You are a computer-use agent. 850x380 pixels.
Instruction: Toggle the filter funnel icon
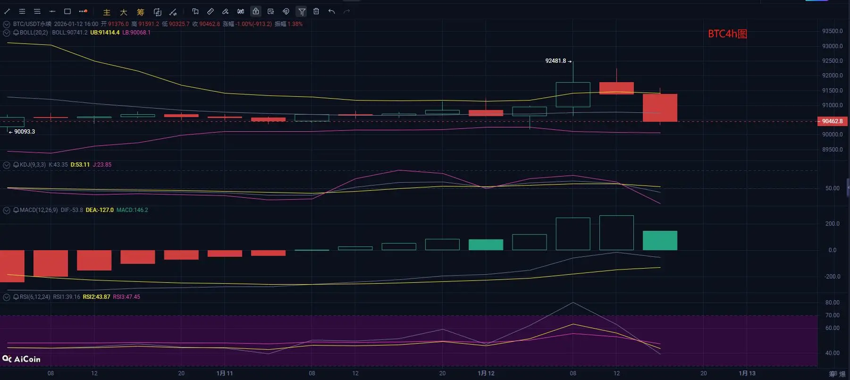click(x=302, y=11)
